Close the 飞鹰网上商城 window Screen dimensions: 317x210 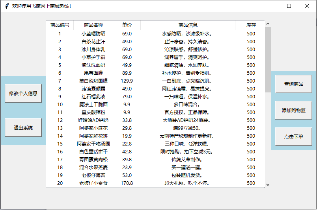click(307, 6)
